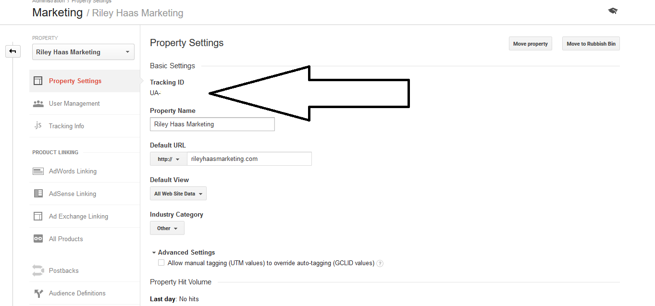Image resolution: width=655 pixels, height=306 pixels.
Task: Select Property Settings in the sidebar
Action: (85, 81)
